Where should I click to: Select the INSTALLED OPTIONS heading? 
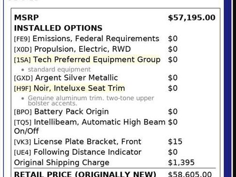tap(58, 28)
